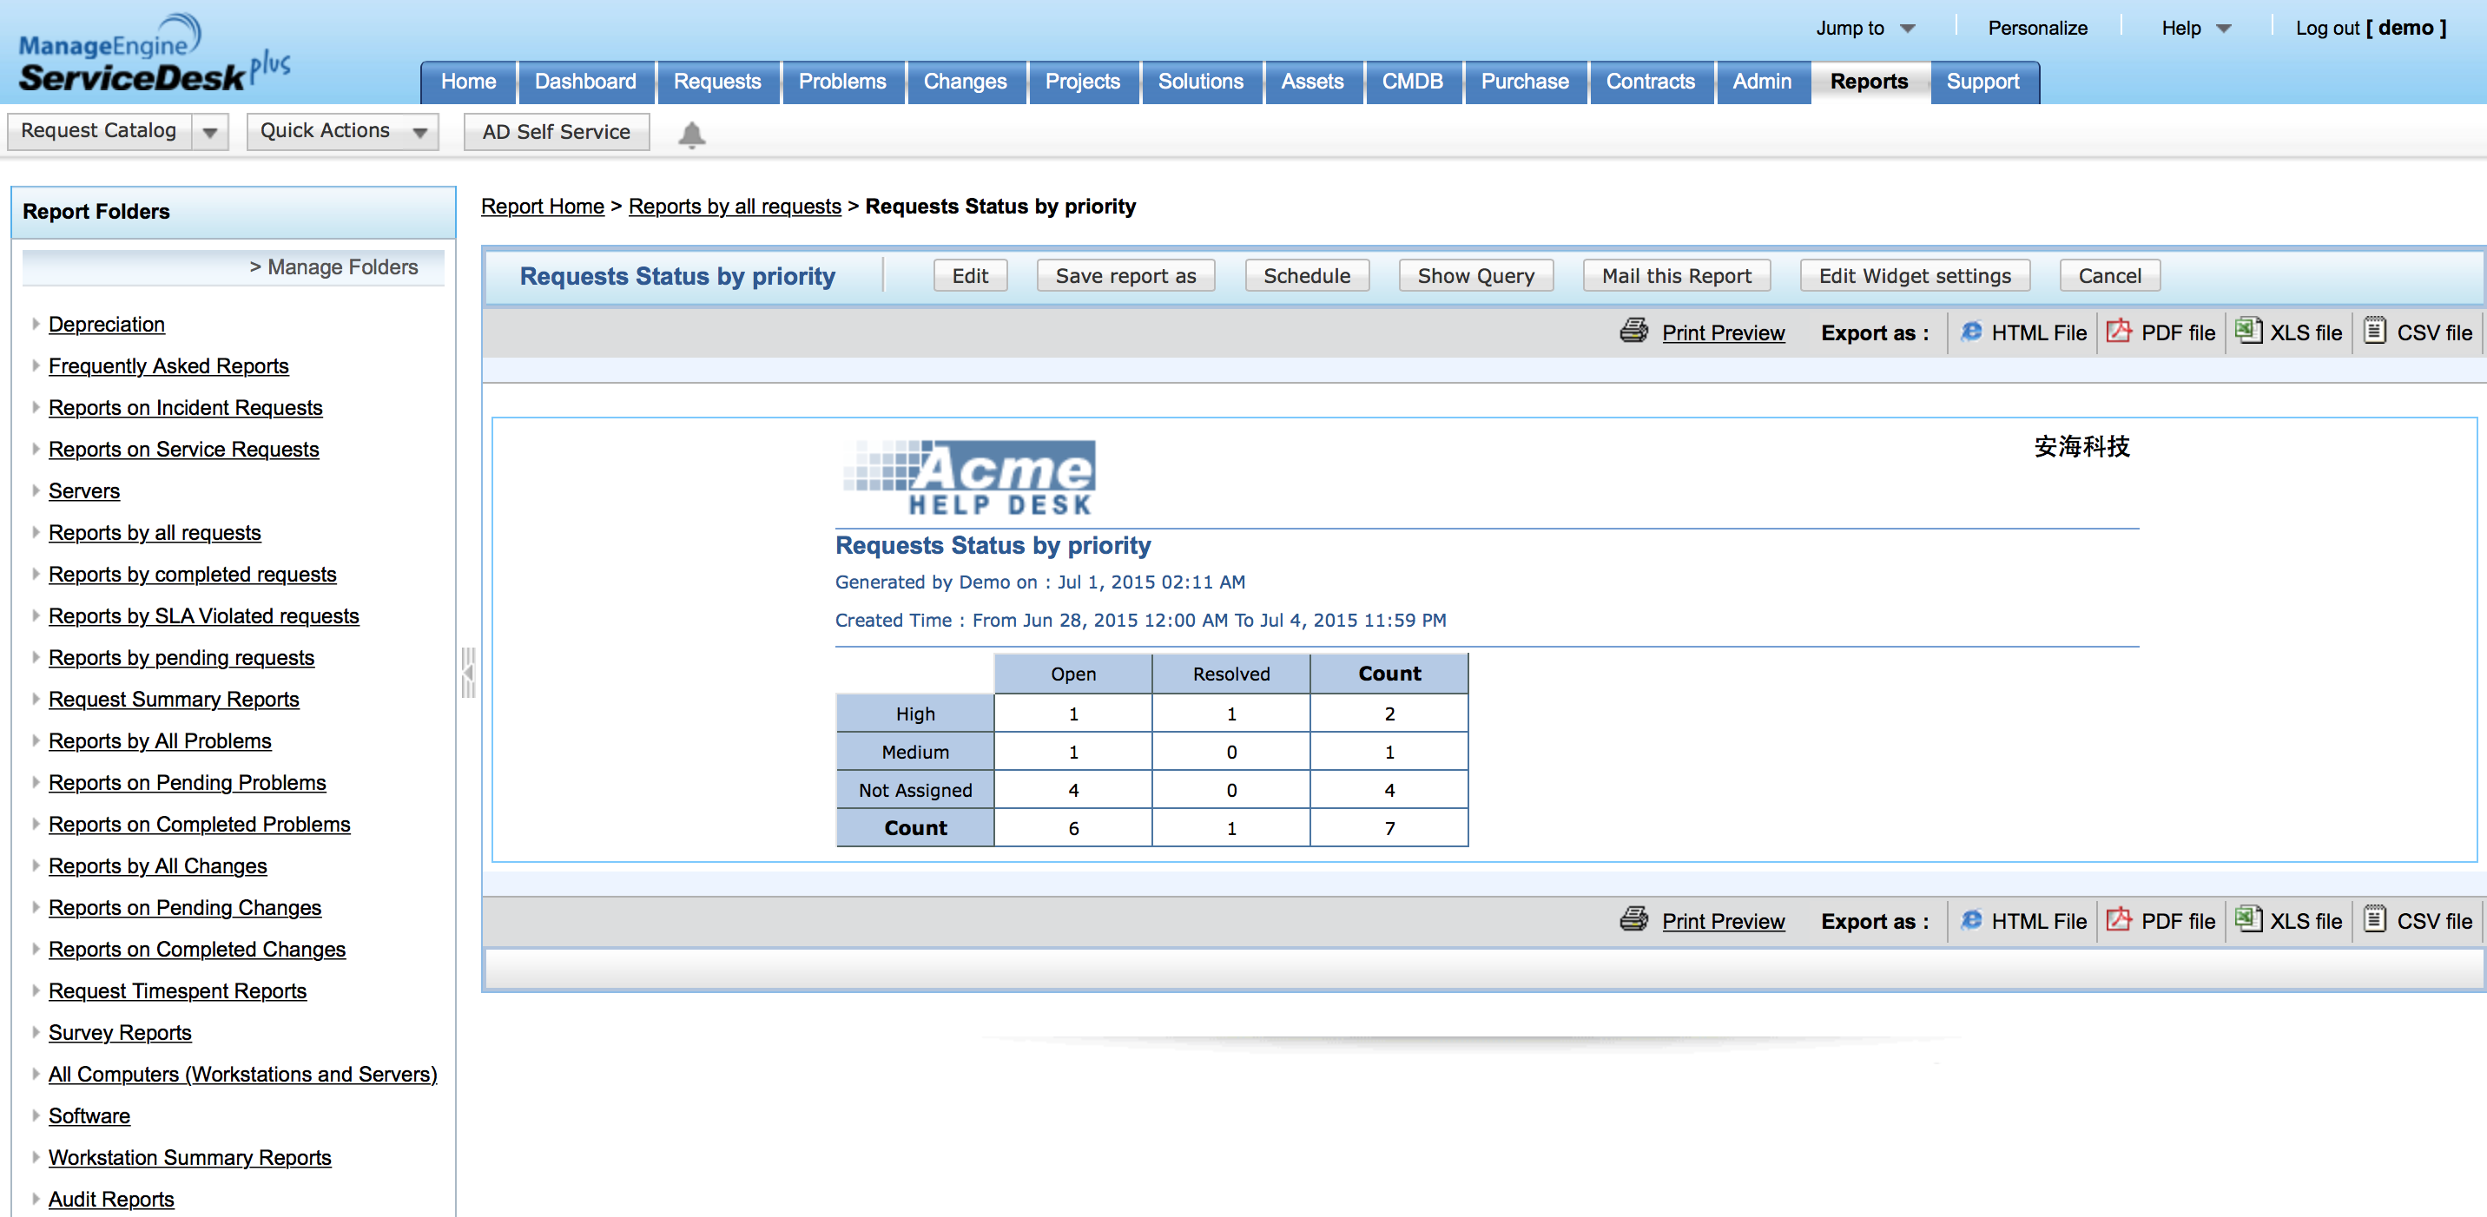Click the notification bell icon
The height and width of the screenshot is (1217, 2487).
691,133
